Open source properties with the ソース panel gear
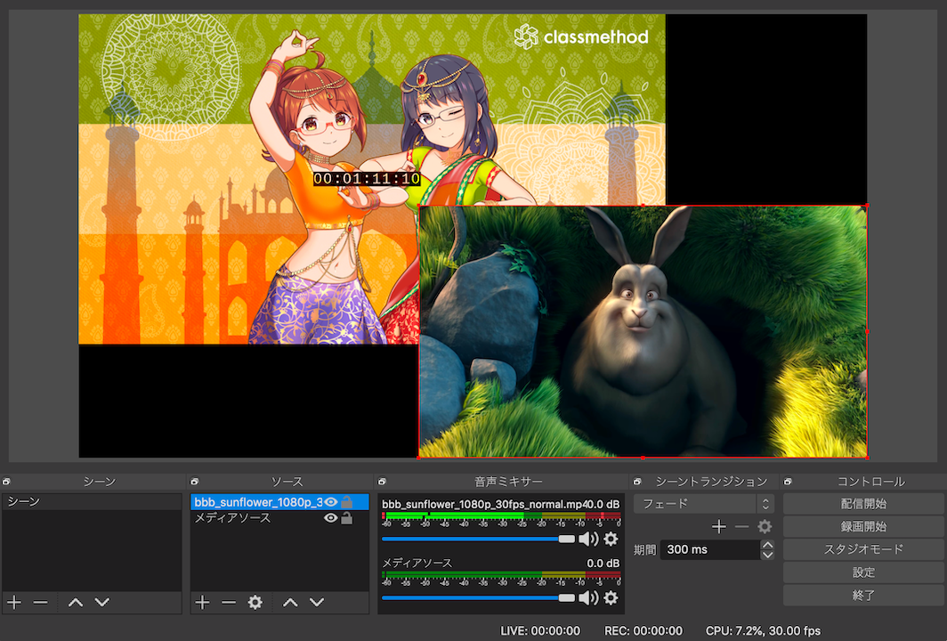 click(255, 603)
